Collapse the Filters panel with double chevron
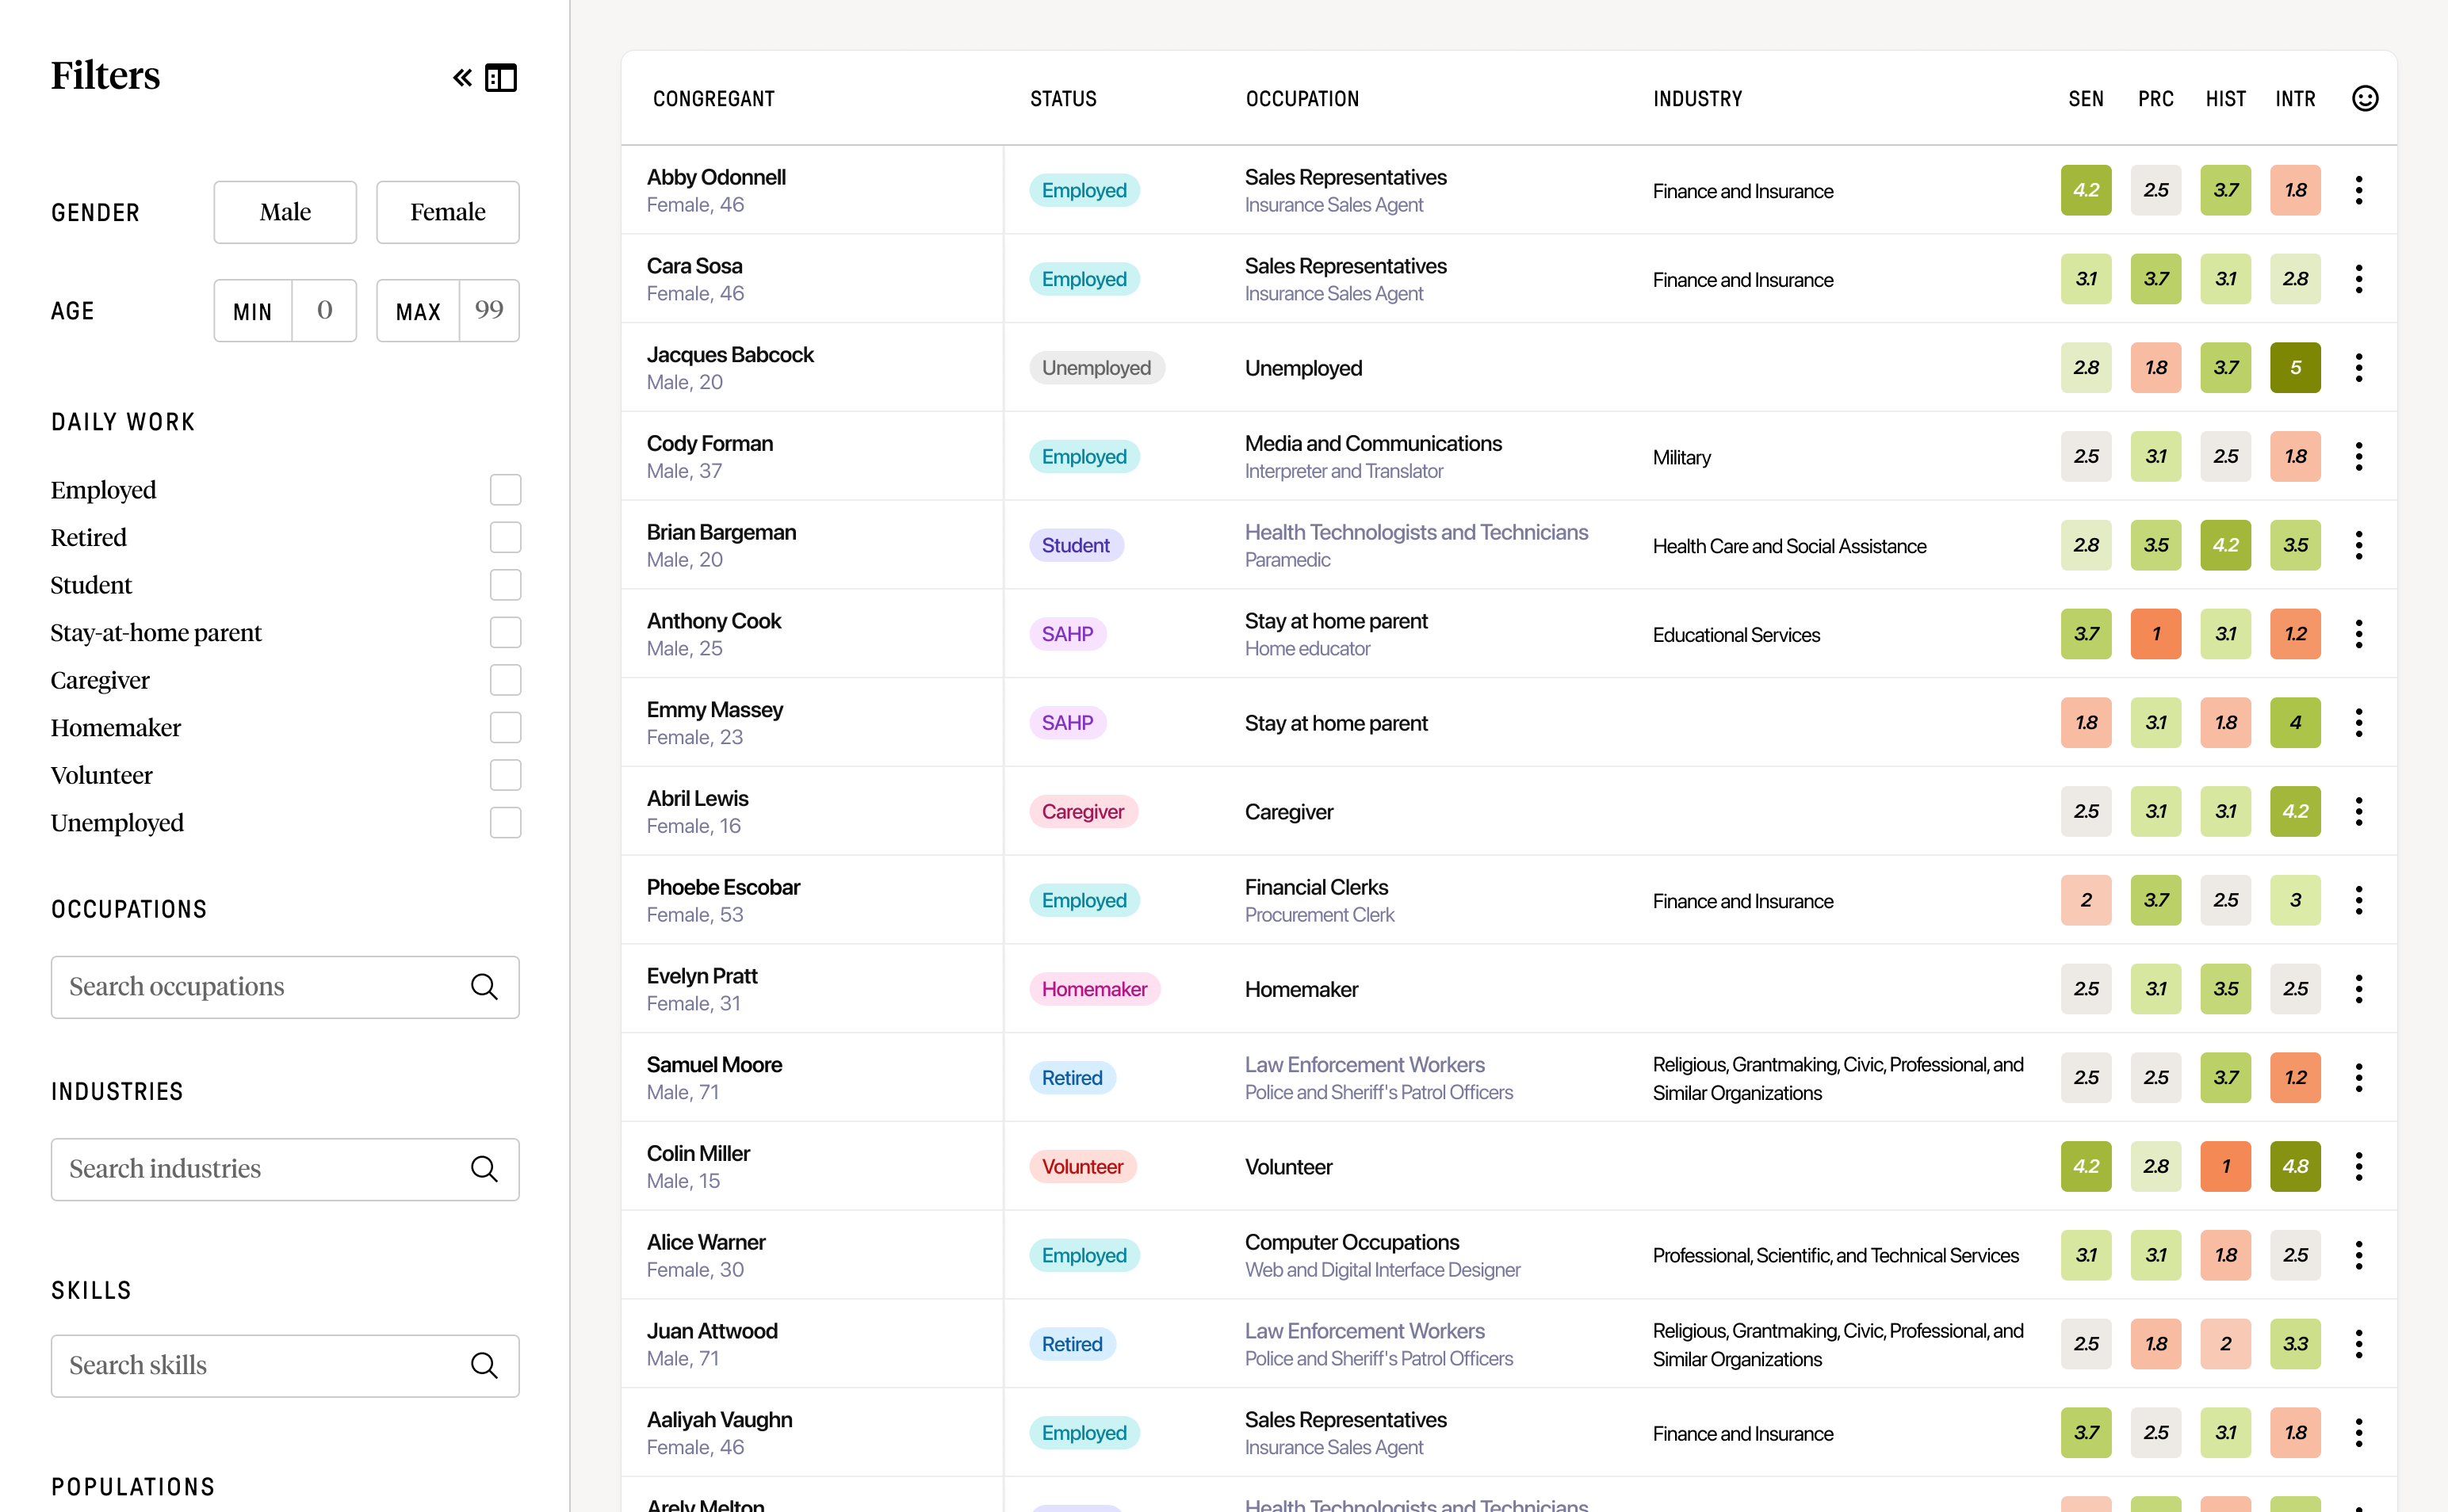The image size is (2448, 1512). 462,78
